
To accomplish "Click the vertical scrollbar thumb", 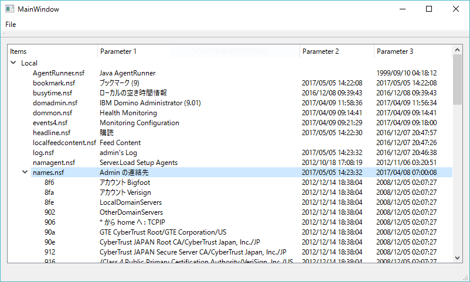I will click(x=457, y=80).
